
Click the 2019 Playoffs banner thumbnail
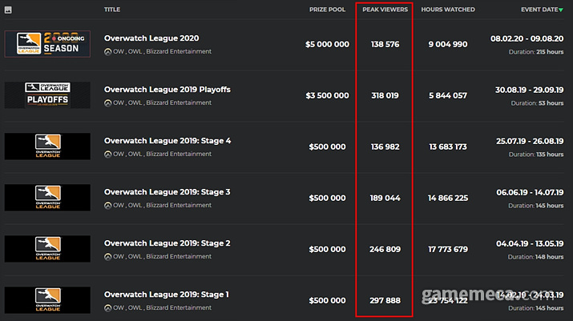click(47, 95)
